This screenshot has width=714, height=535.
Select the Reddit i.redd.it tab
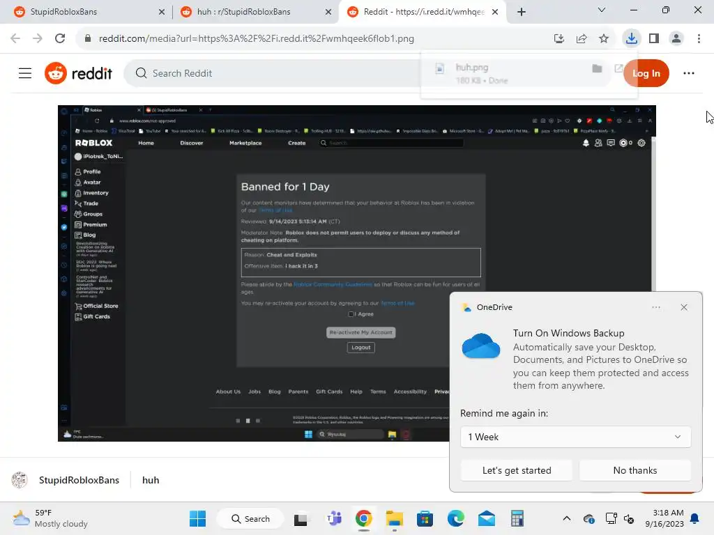(421, 12)
